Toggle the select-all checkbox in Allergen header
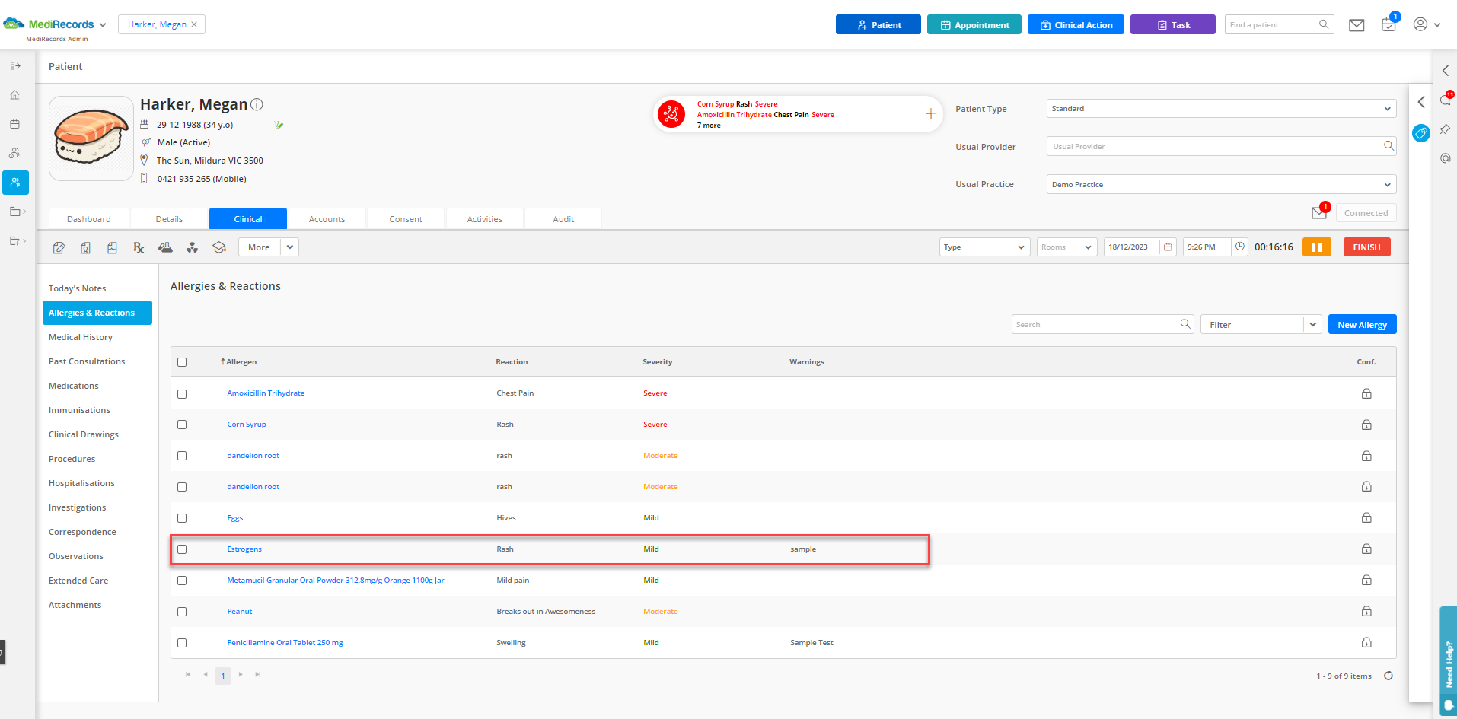 182,362
